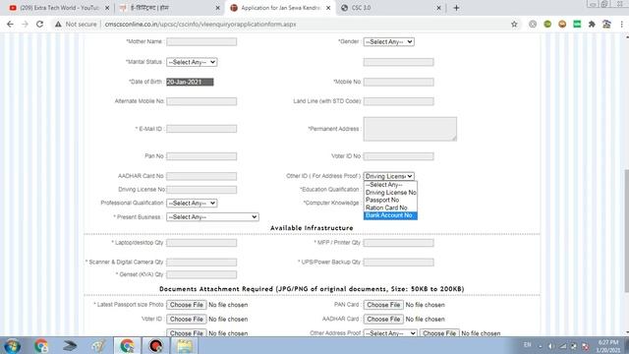Open Windows Start menu
This screenshot has height=354, width=629.
pos(13,345)
